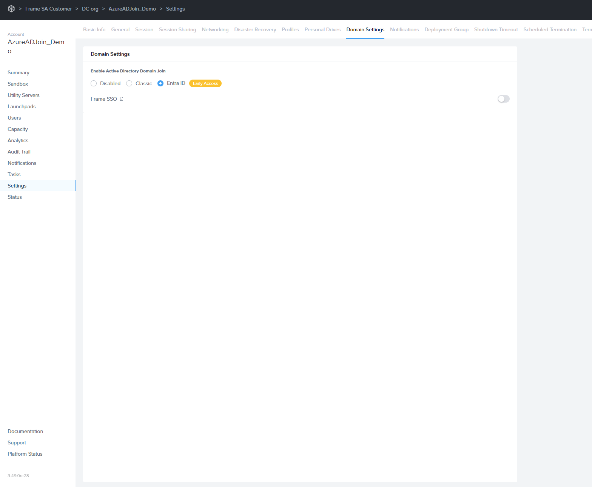Click the Settings breadcrumb
592x487 pixels.
click(176, 9)
